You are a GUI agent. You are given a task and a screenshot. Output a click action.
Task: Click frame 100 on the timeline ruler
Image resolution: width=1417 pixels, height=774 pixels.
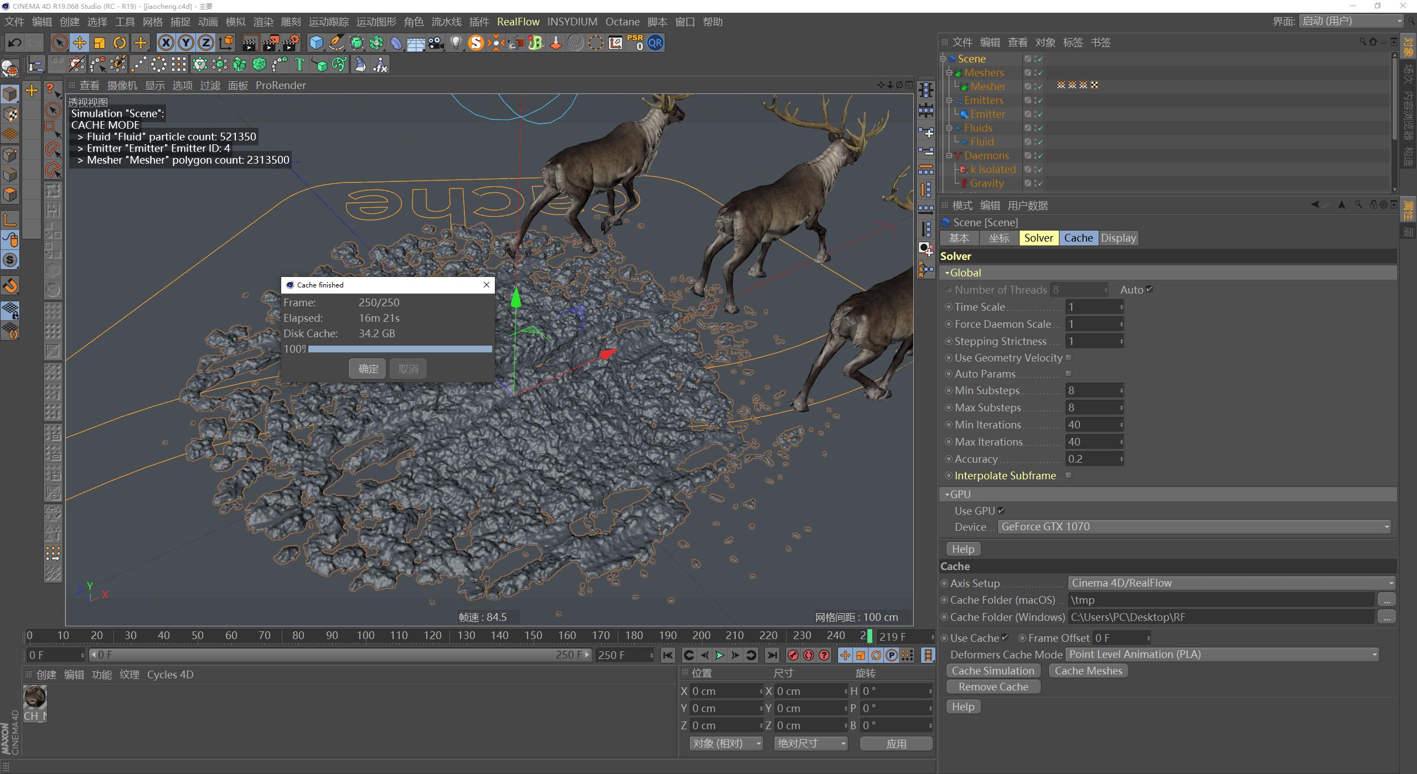tap(365, 636)
